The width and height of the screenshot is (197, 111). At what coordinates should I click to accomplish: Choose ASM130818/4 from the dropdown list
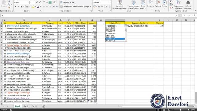(115, 34)
